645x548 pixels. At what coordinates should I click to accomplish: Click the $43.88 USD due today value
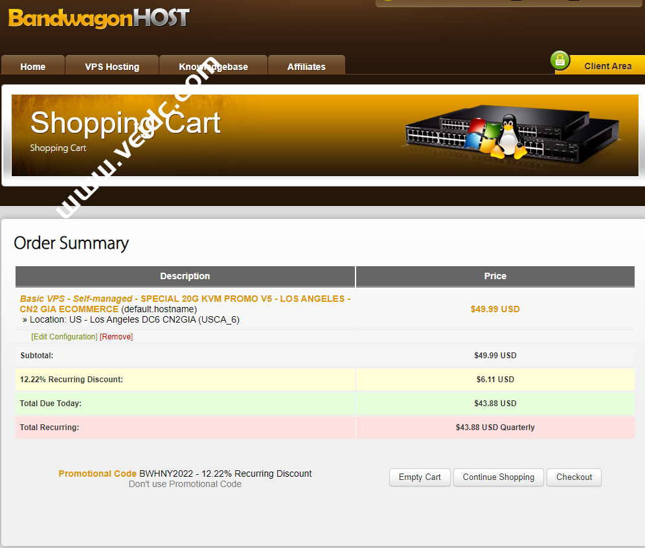tap(495, 403)
